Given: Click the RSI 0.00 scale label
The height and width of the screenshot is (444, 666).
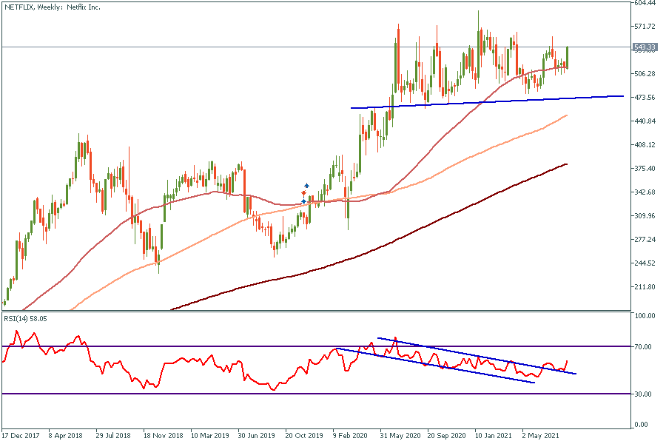Looking at the screenshot, I should pyautogui.click(x=642, y=425).
